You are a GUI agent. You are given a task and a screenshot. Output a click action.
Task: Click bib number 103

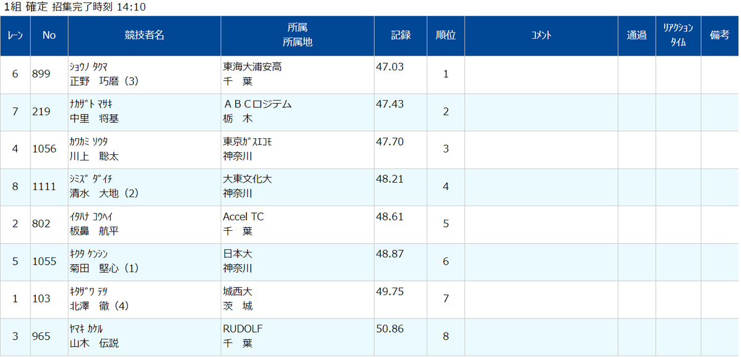(x=41, y=299)
